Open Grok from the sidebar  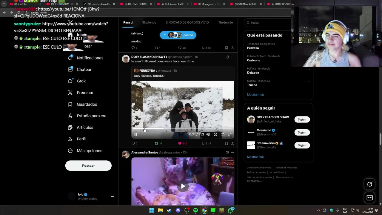(x=77, y=81)
